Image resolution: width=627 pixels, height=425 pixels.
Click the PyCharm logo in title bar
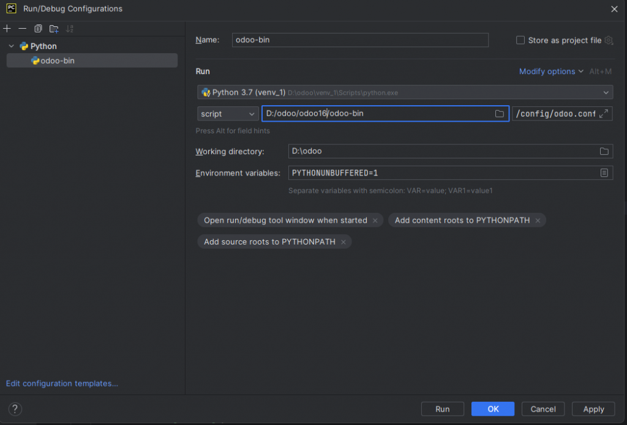11,9
